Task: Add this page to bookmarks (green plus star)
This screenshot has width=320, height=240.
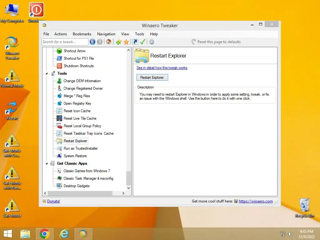Action: (119, 42)
